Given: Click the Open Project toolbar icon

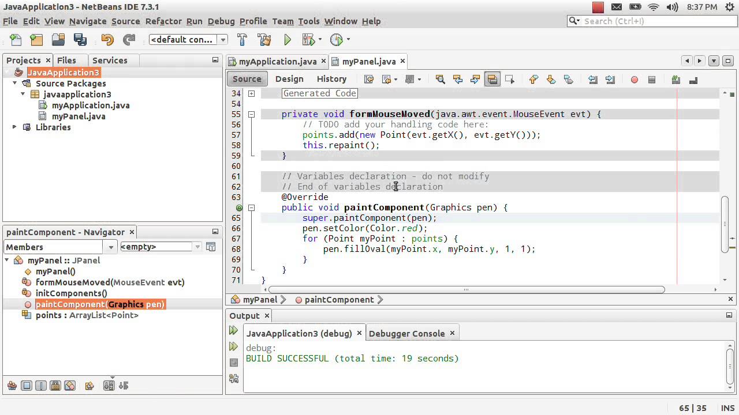Looking at the screenshot, I should (x=58, y=40).
